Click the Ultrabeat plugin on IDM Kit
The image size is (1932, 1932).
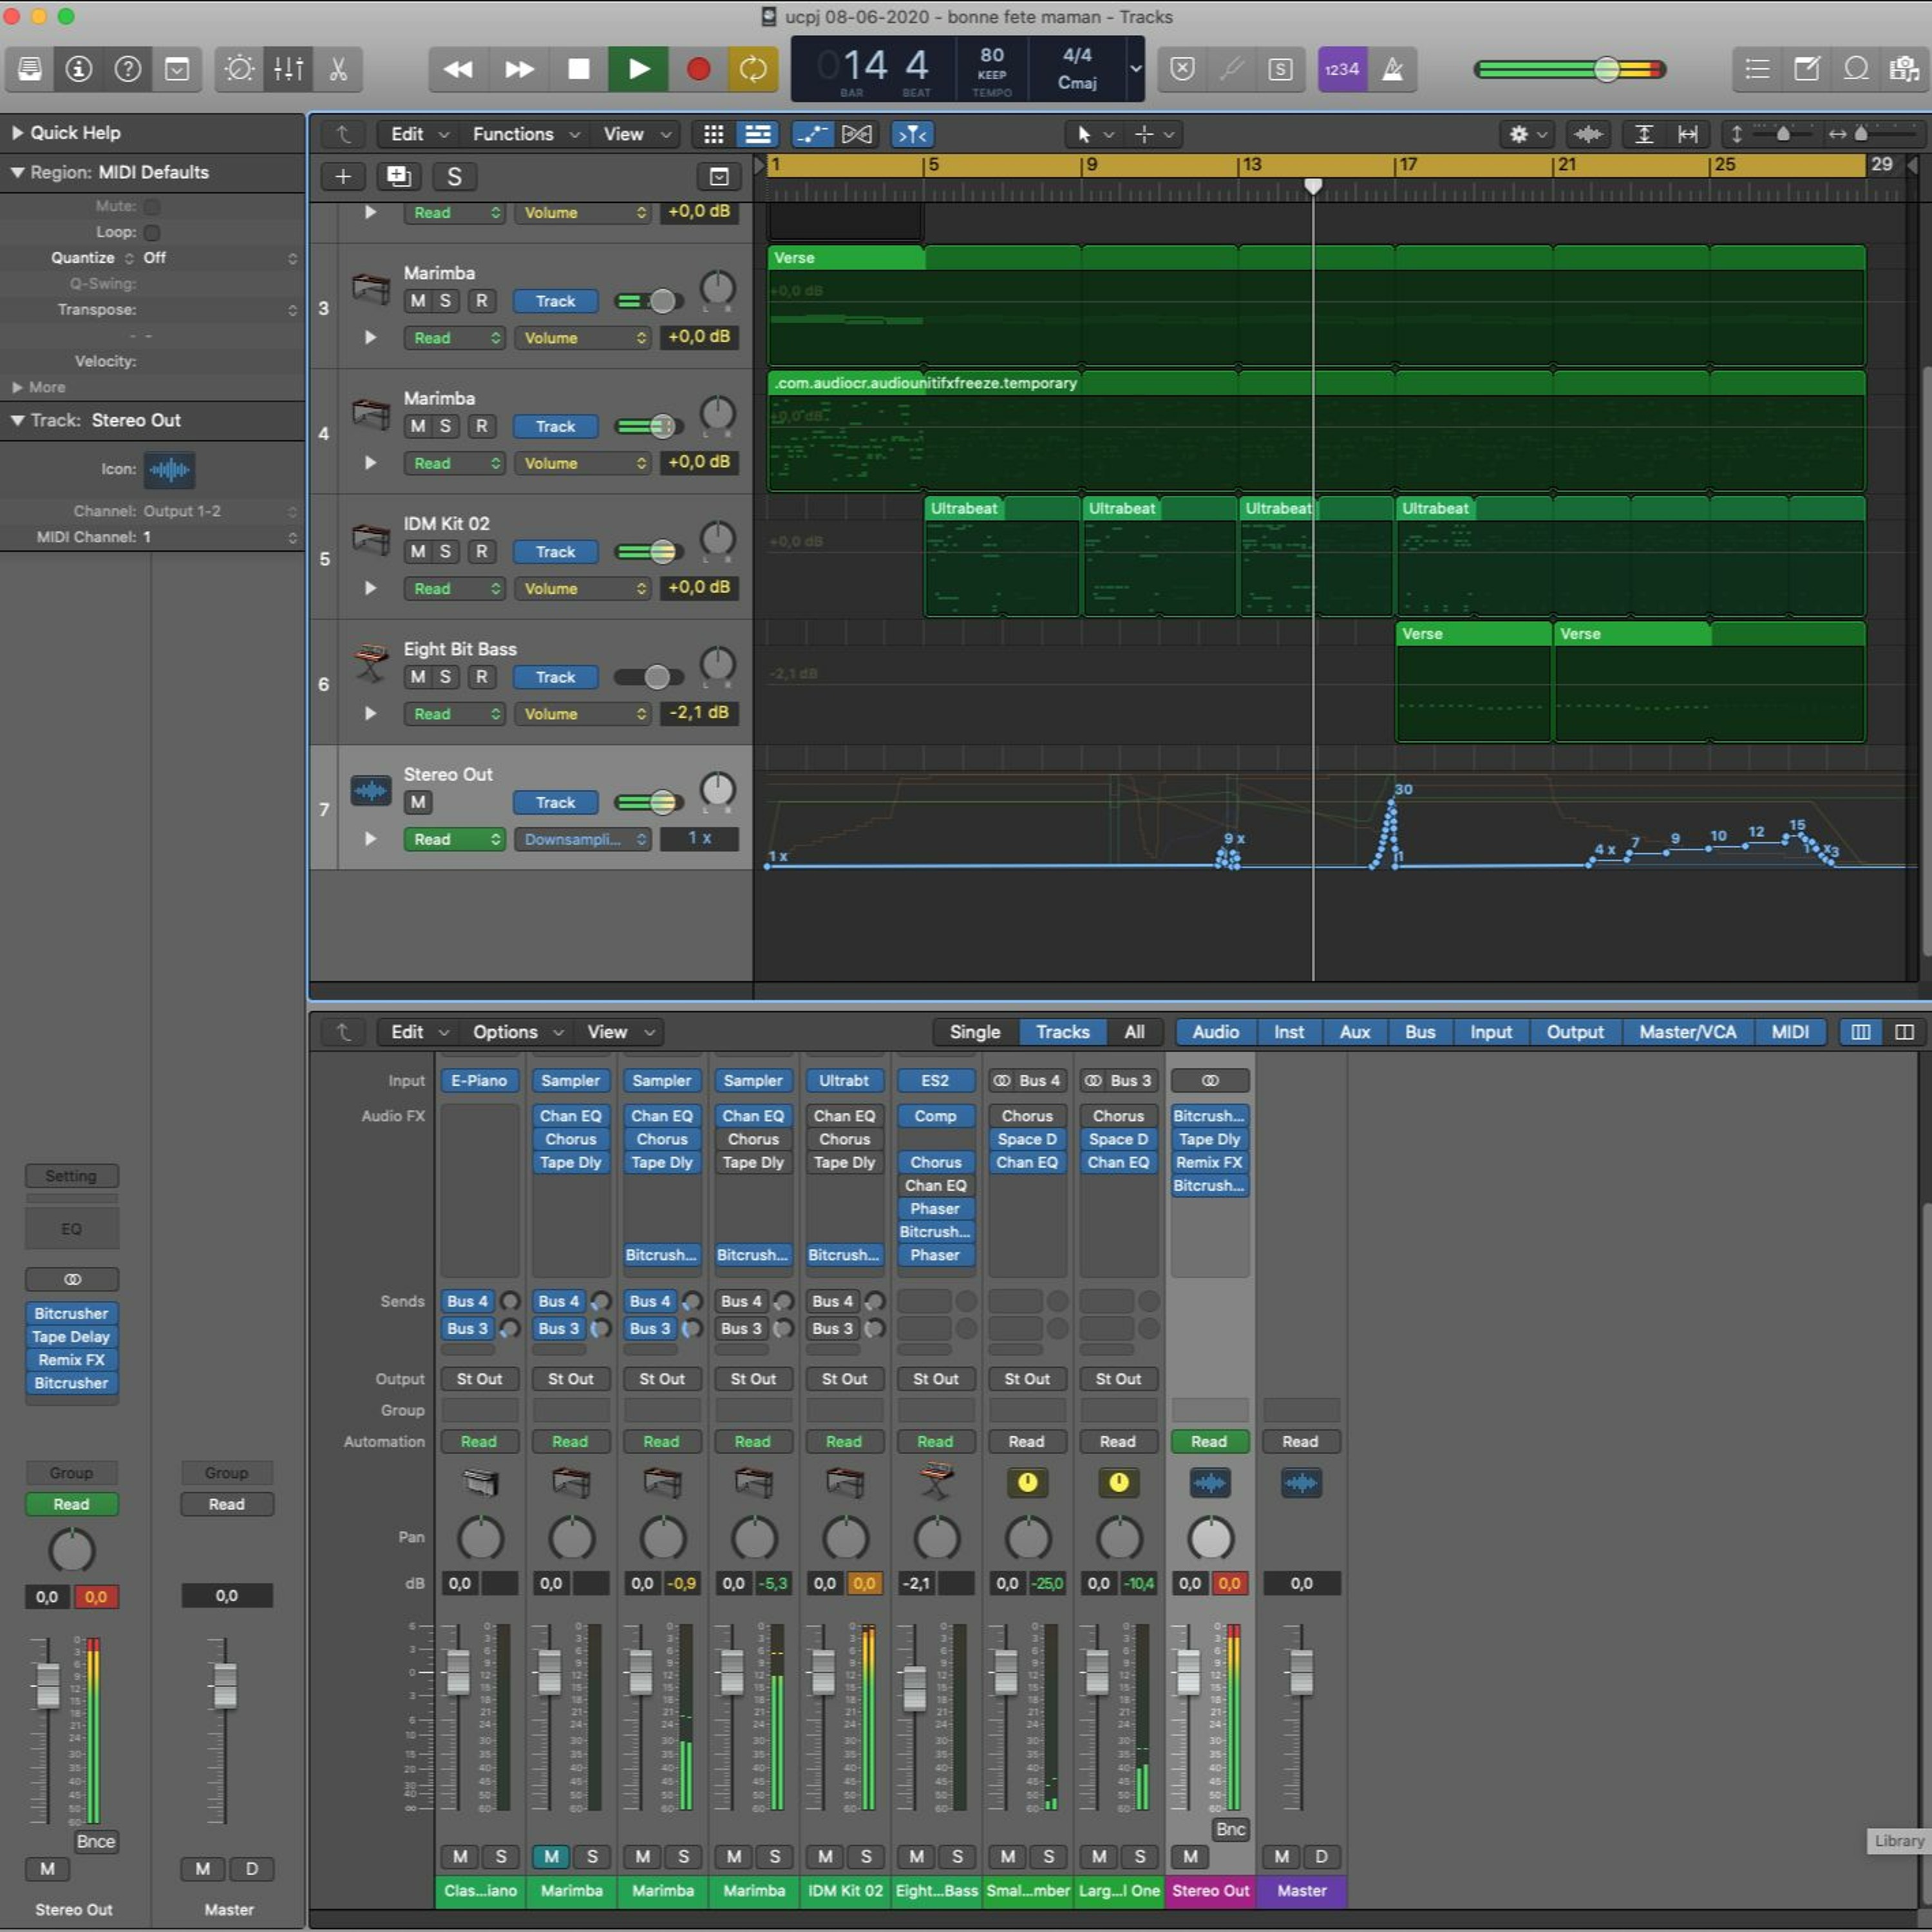(x=843, y=1080)
